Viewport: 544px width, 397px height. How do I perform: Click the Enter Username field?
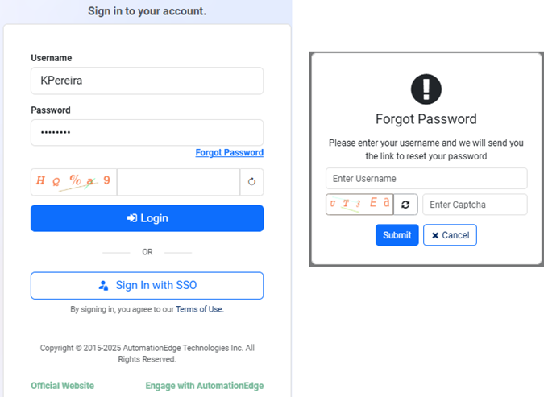(x=426, y=178)
